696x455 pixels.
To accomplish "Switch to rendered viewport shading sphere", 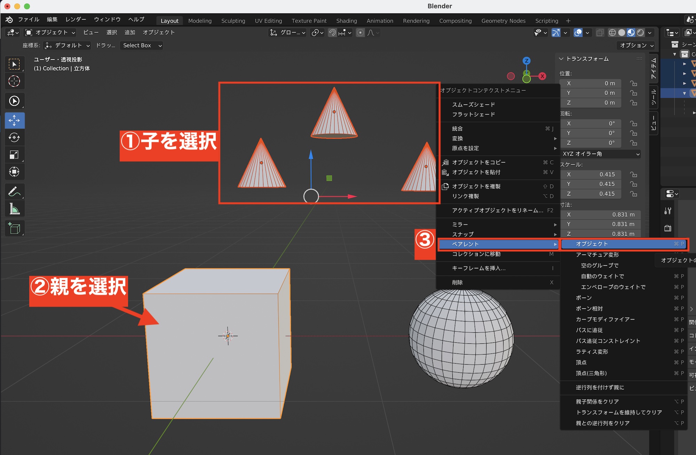I will coord(640,33).
